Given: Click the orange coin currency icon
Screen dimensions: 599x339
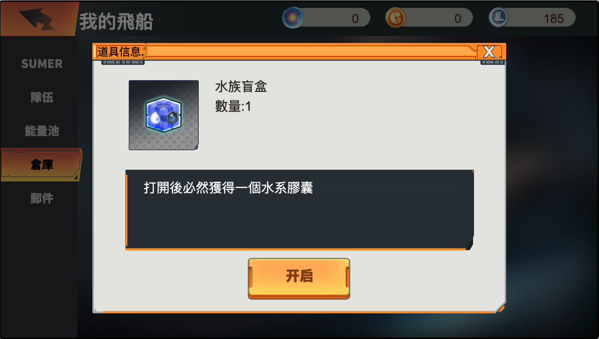Looking at the screenshot, I should (396, 18).
